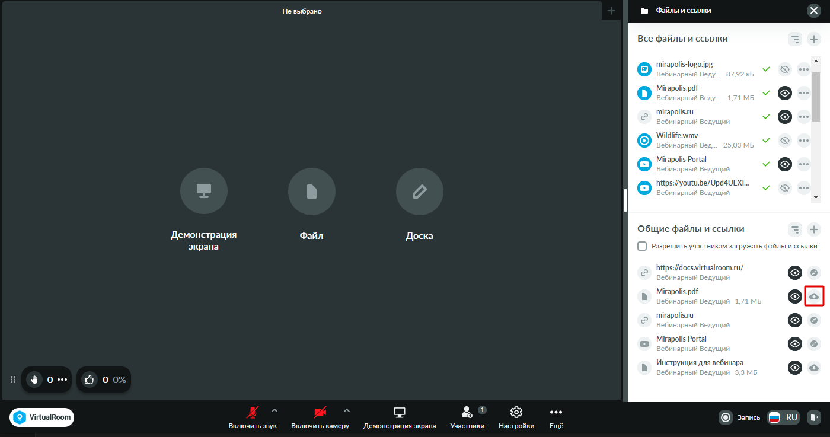The image size is (830, 437).
Task: Open the Файл option in the center
Action: click(x=312, y=192)
